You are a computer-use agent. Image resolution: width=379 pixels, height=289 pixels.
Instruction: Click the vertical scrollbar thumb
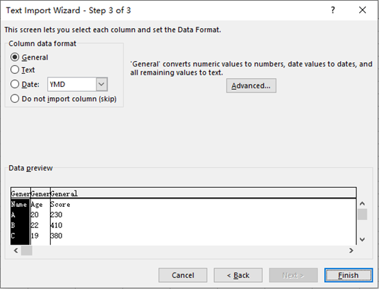[362, 214]
